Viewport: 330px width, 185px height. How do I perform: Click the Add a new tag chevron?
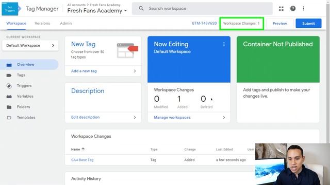(x=135, y=71)
